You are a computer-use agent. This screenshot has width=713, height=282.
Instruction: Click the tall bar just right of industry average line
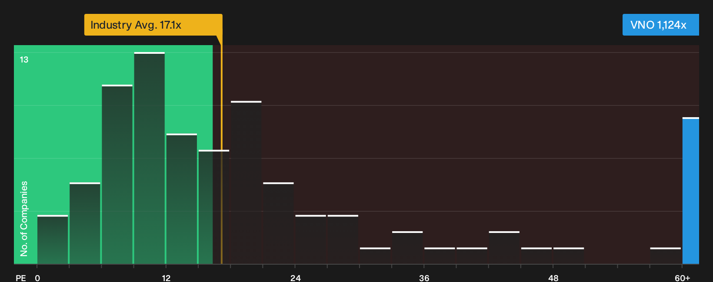[246, 182]
